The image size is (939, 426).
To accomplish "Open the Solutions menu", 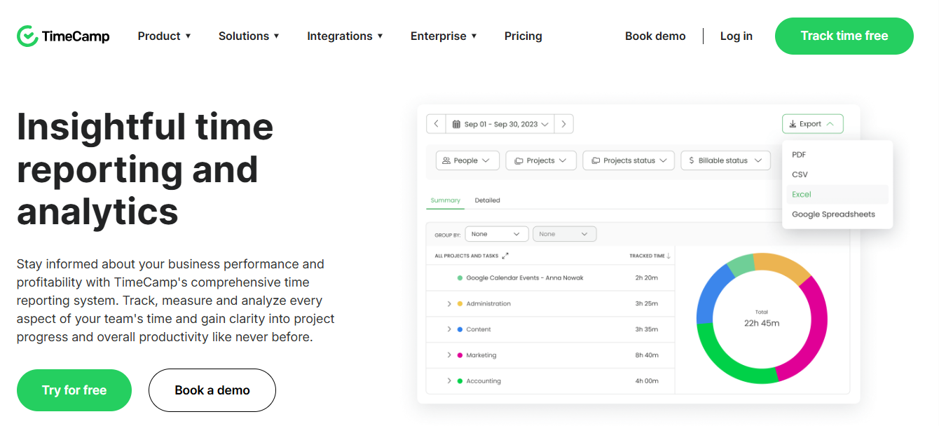I will [249, 36].
